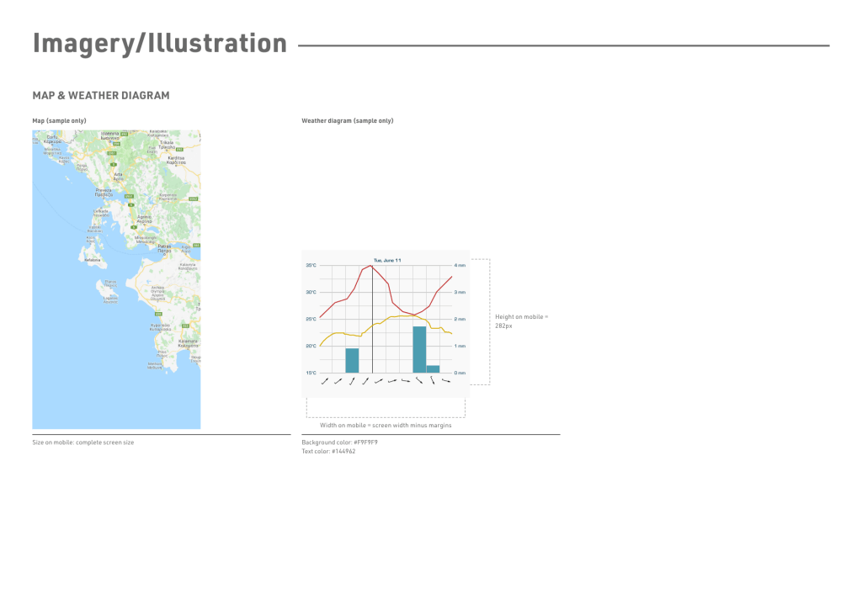Screen dimensions: 862x609
Task: Click the leftmost blue precipitation bar
Action: (x=352, y=360)
